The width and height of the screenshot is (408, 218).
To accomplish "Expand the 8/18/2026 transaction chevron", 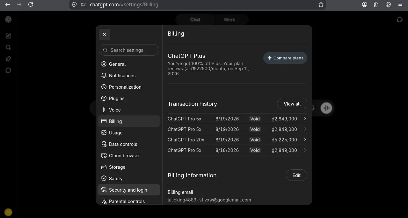I will pyautogui.click(x=305, y=150).
